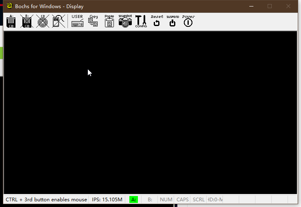Click the HD:0-M status indicator

(215, 200)
